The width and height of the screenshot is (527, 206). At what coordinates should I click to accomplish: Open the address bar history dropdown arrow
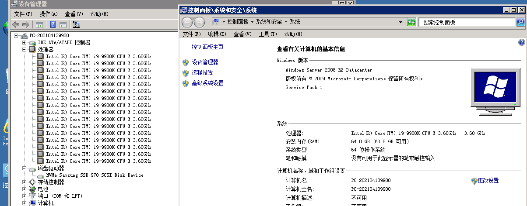(401, 22)
